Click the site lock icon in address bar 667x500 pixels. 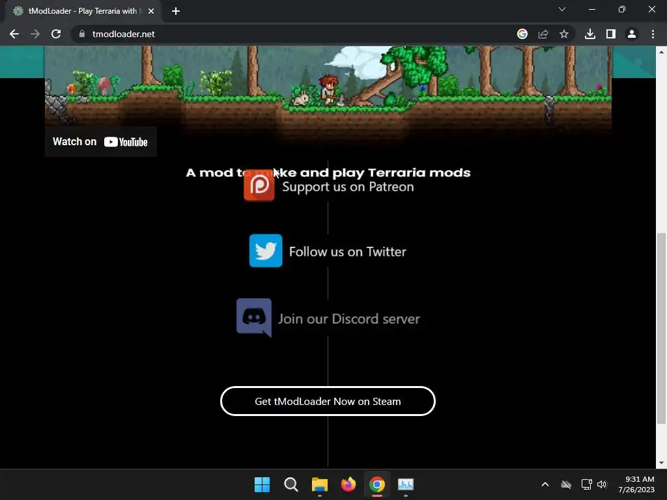82,34
